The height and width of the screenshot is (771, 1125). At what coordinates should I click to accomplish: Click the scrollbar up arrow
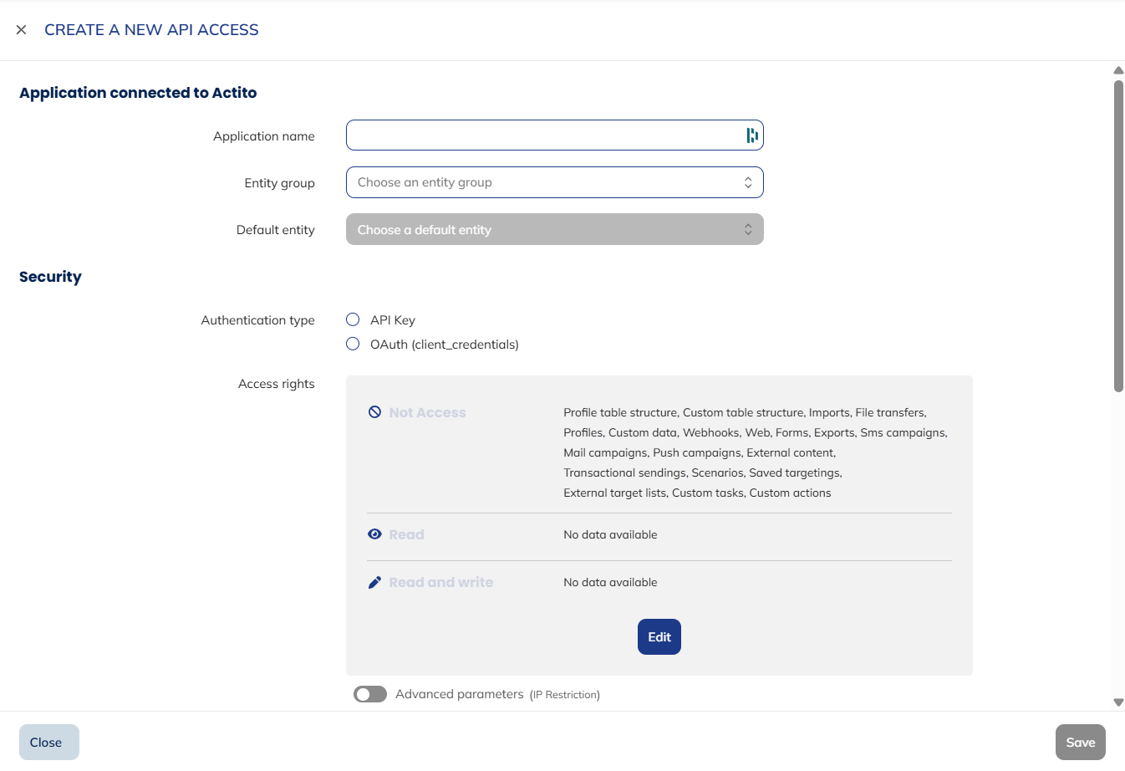pos(1118,70)
